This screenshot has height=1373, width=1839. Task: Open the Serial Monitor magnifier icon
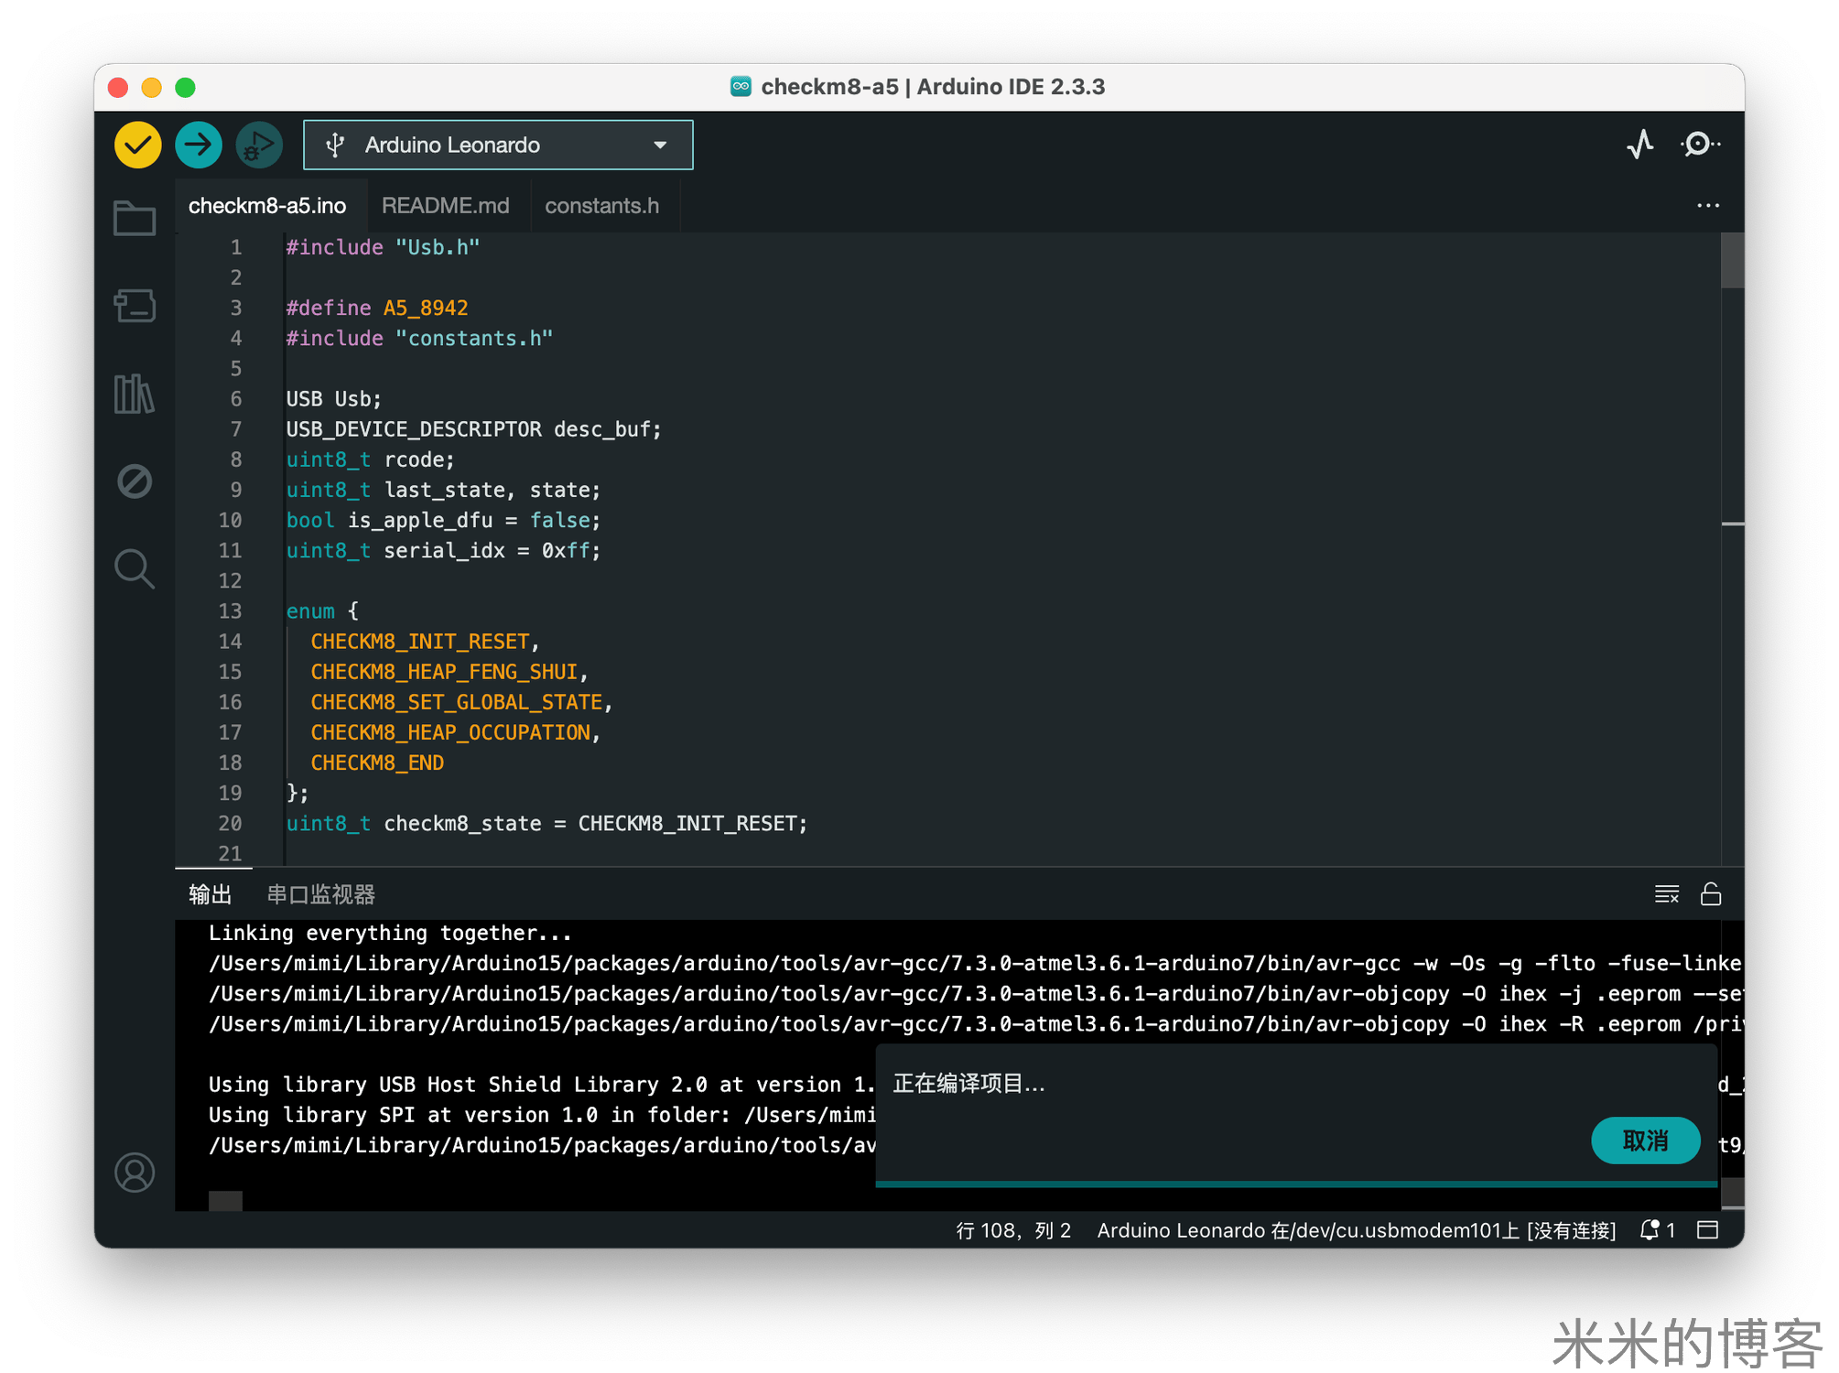coord(1699,144)
